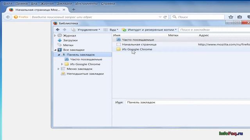Select Загрузки in the sidebar
250x140 pixels.
point(70,40)
